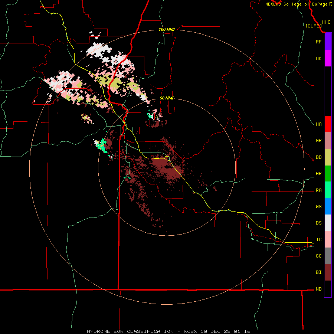Click the UK legend label
The height and width of the screenshot is (334, 334).
point(318,58)
